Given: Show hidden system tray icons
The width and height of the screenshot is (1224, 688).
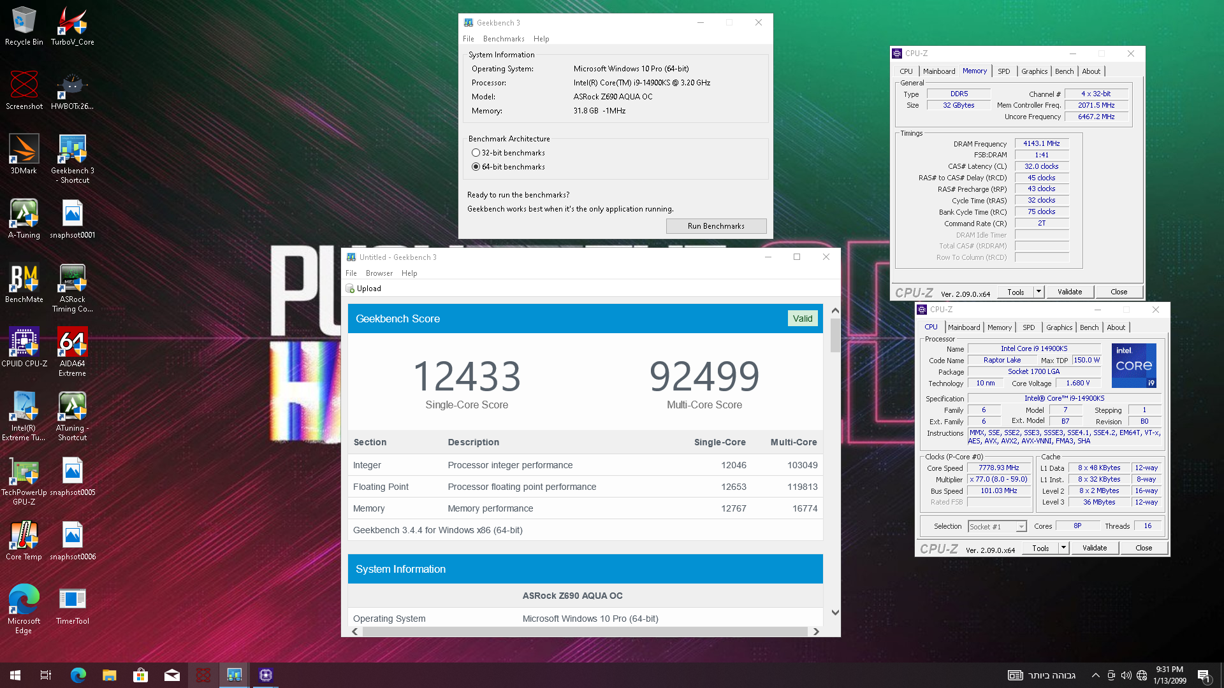Looking at the screenshot, I should 1095,675.
